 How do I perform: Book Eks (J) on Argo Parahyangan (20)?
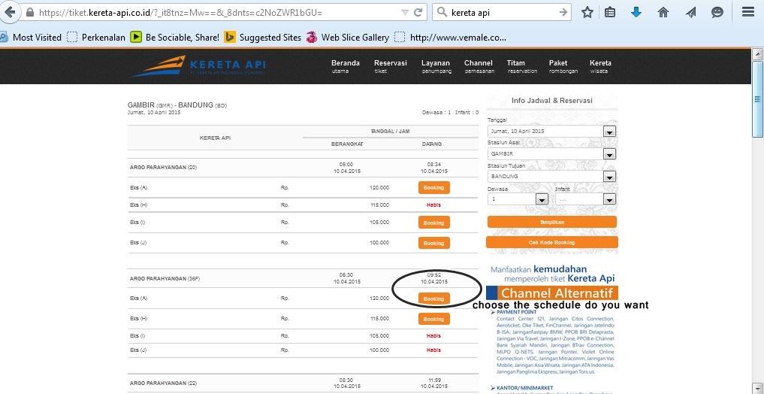point(433,243)
